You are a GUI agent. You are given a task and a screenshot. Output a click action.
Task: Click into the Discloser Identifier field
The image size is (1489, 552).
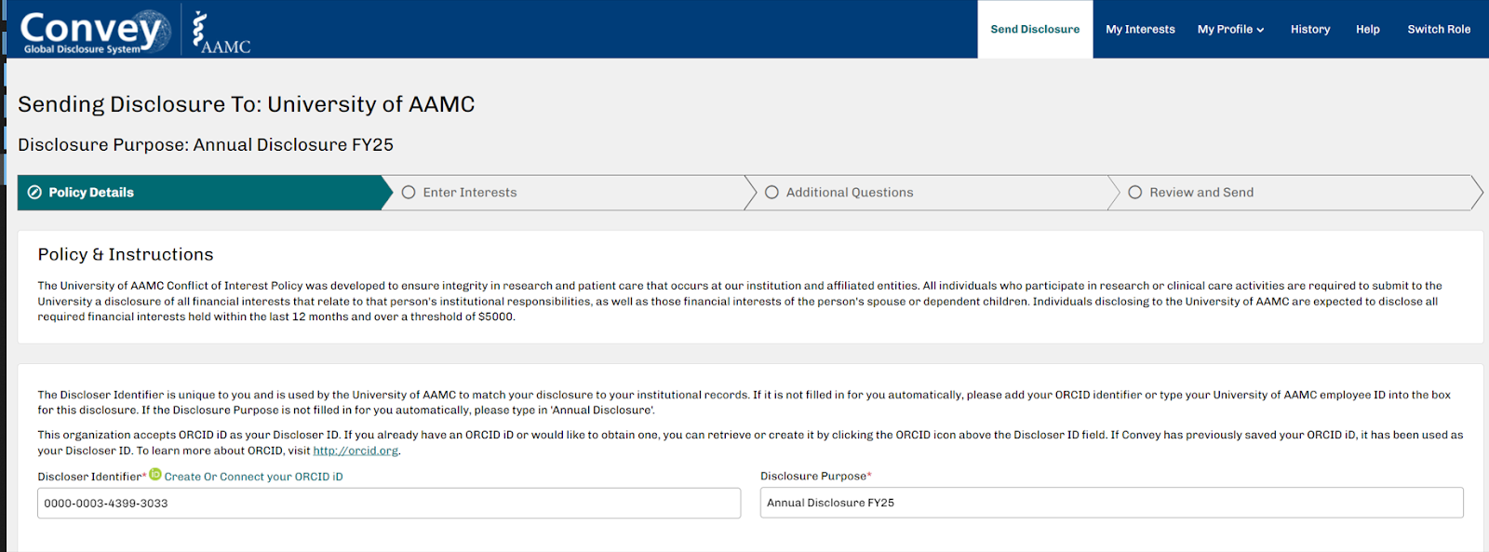[x=389, y=504]
